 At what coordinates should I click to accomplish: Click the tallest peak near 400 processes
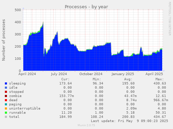pyautogui.click(x=43, y=22)
